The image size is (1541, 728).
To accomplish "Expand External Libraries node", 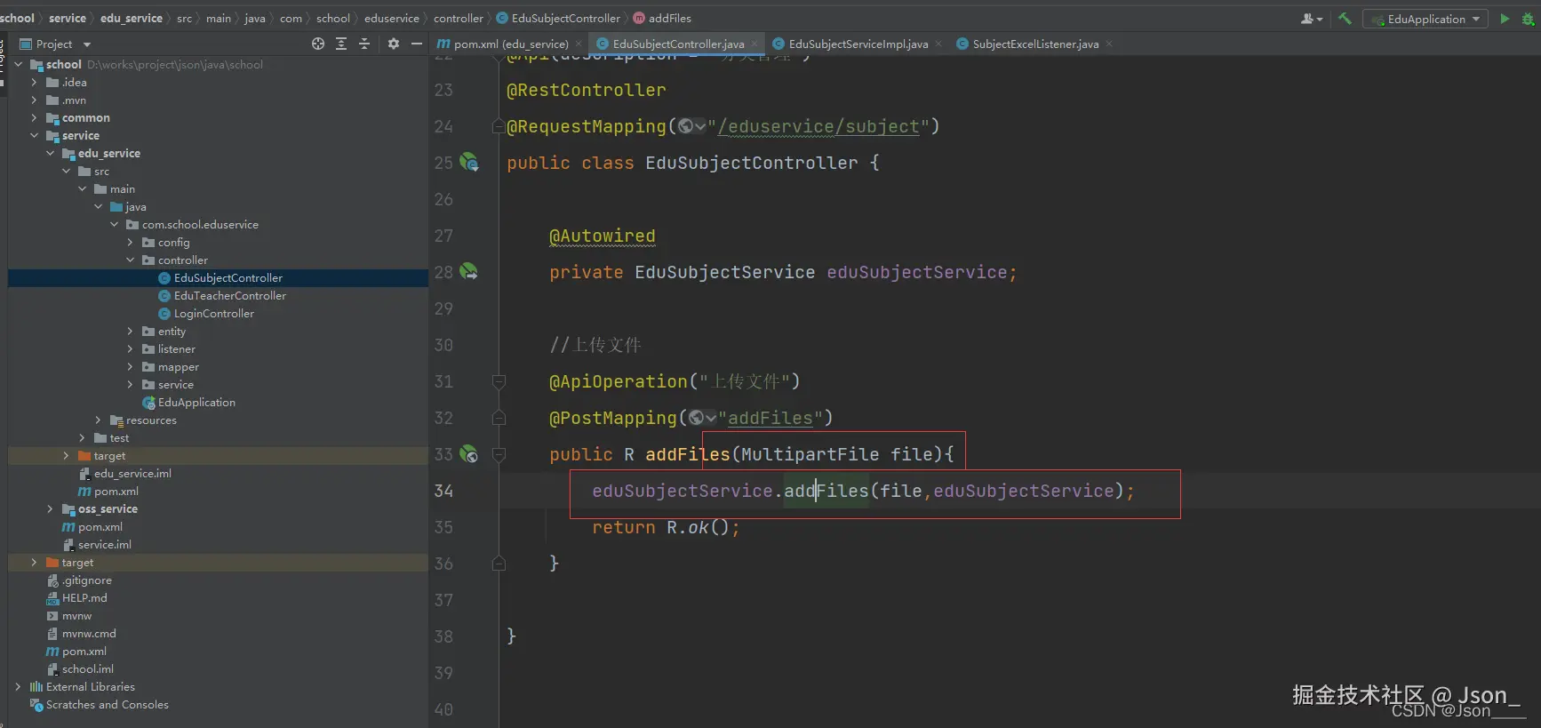I will click(x=19, y=686).
